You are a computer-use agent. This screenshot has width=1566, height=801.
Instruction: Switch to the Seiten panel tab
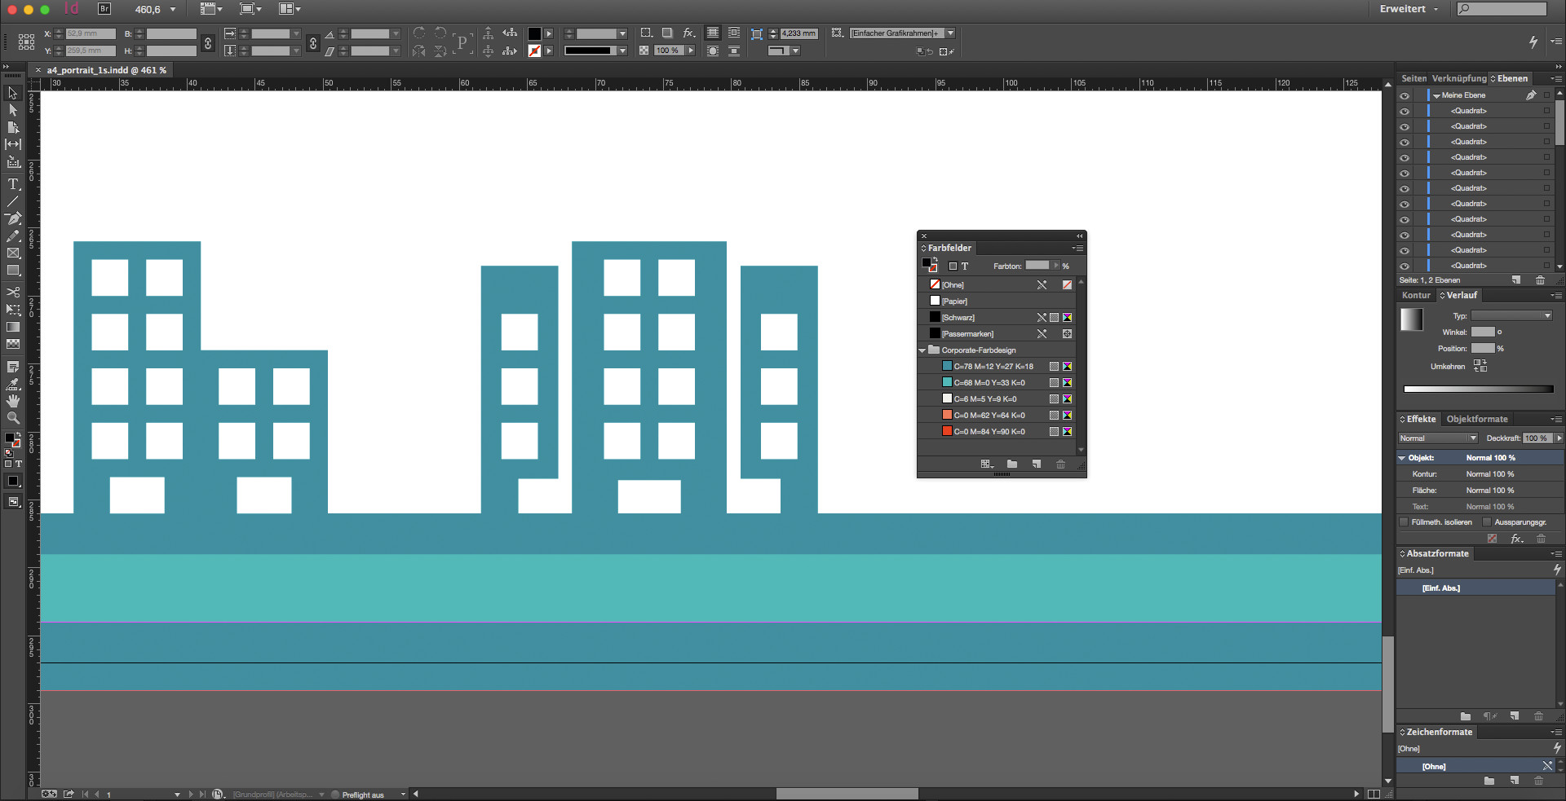point(1413,78)
